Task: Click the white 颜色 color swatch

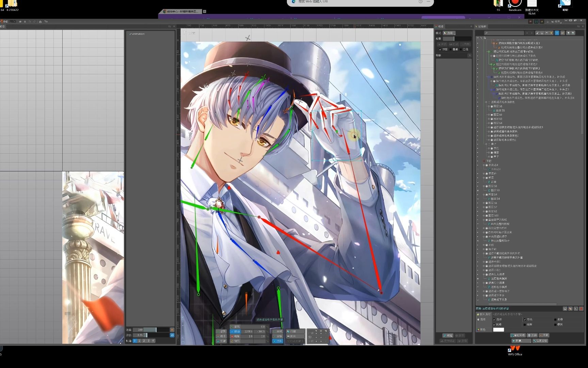Action: click(499, 329)
